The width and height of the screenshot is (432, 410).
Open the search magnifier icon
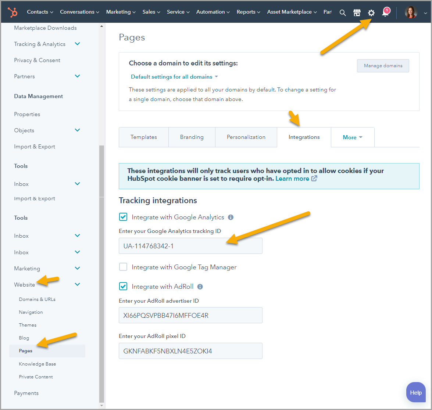coord(342,12)
